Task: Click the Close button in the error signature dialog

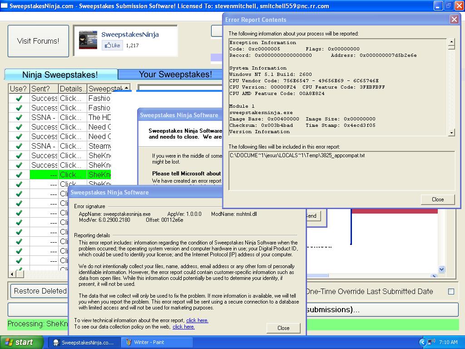Action: point(283,328)
